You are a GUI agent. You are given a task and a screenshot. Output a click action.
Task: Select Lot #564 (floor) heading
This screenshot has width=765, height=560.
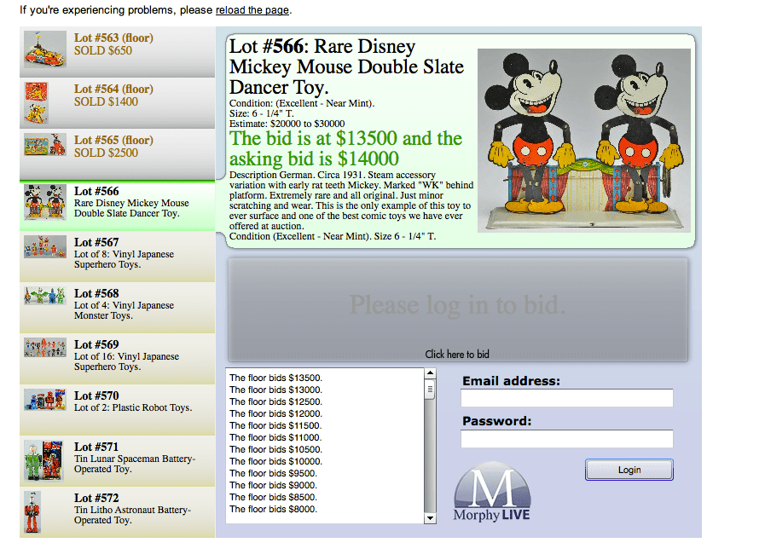[x=113, y=89]
